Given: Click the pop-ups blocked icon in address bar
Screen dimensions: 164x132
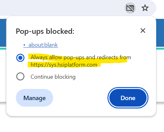Looking at the screenshot, I should [130, 8].
